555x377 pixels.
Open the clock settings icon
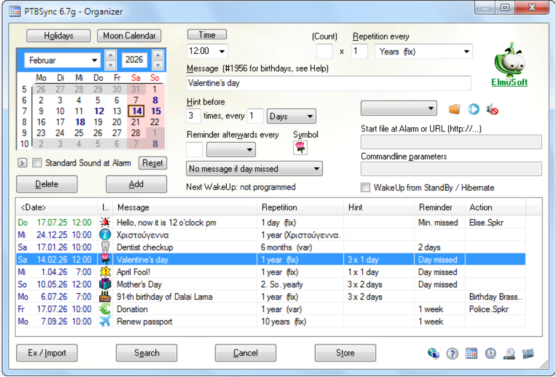pyautogui.click(x=490, y=354)
